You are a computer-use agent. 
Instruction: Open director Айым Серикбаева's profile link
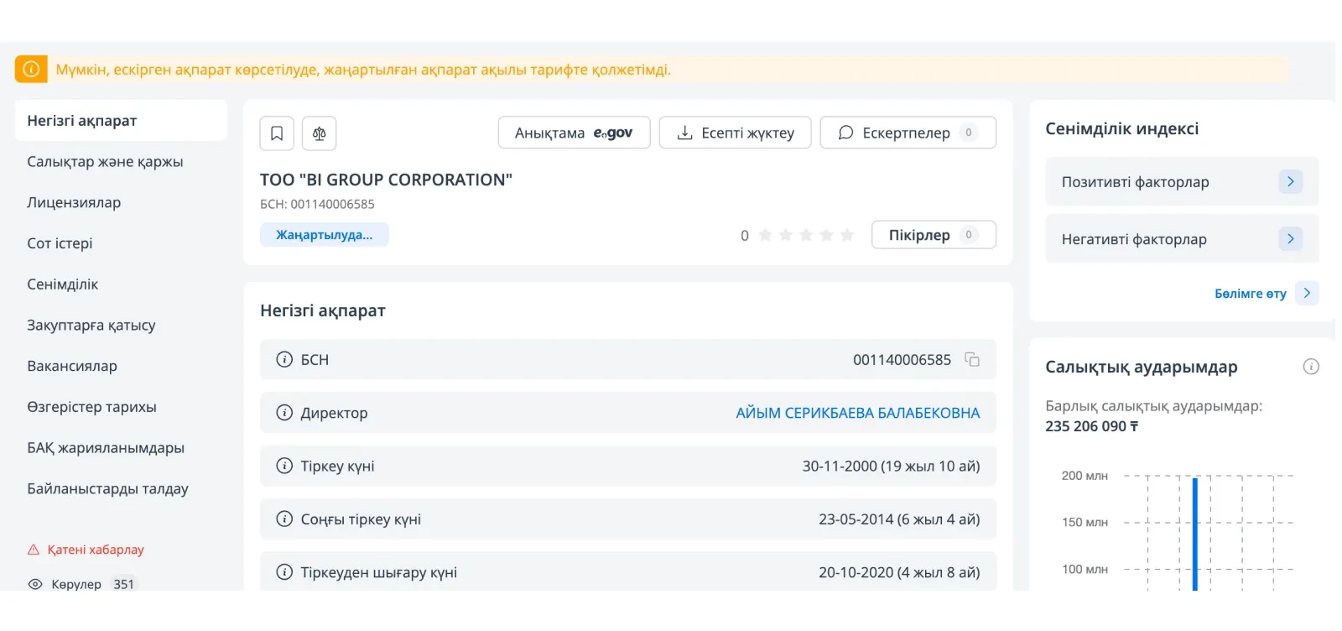(x=857, y=413)
